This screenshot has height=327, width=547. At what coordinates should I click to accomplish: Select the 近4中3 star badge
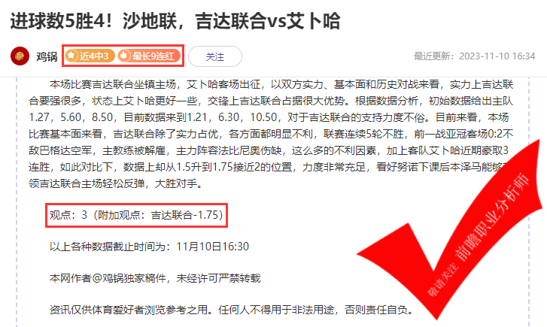tap(90, 56)
